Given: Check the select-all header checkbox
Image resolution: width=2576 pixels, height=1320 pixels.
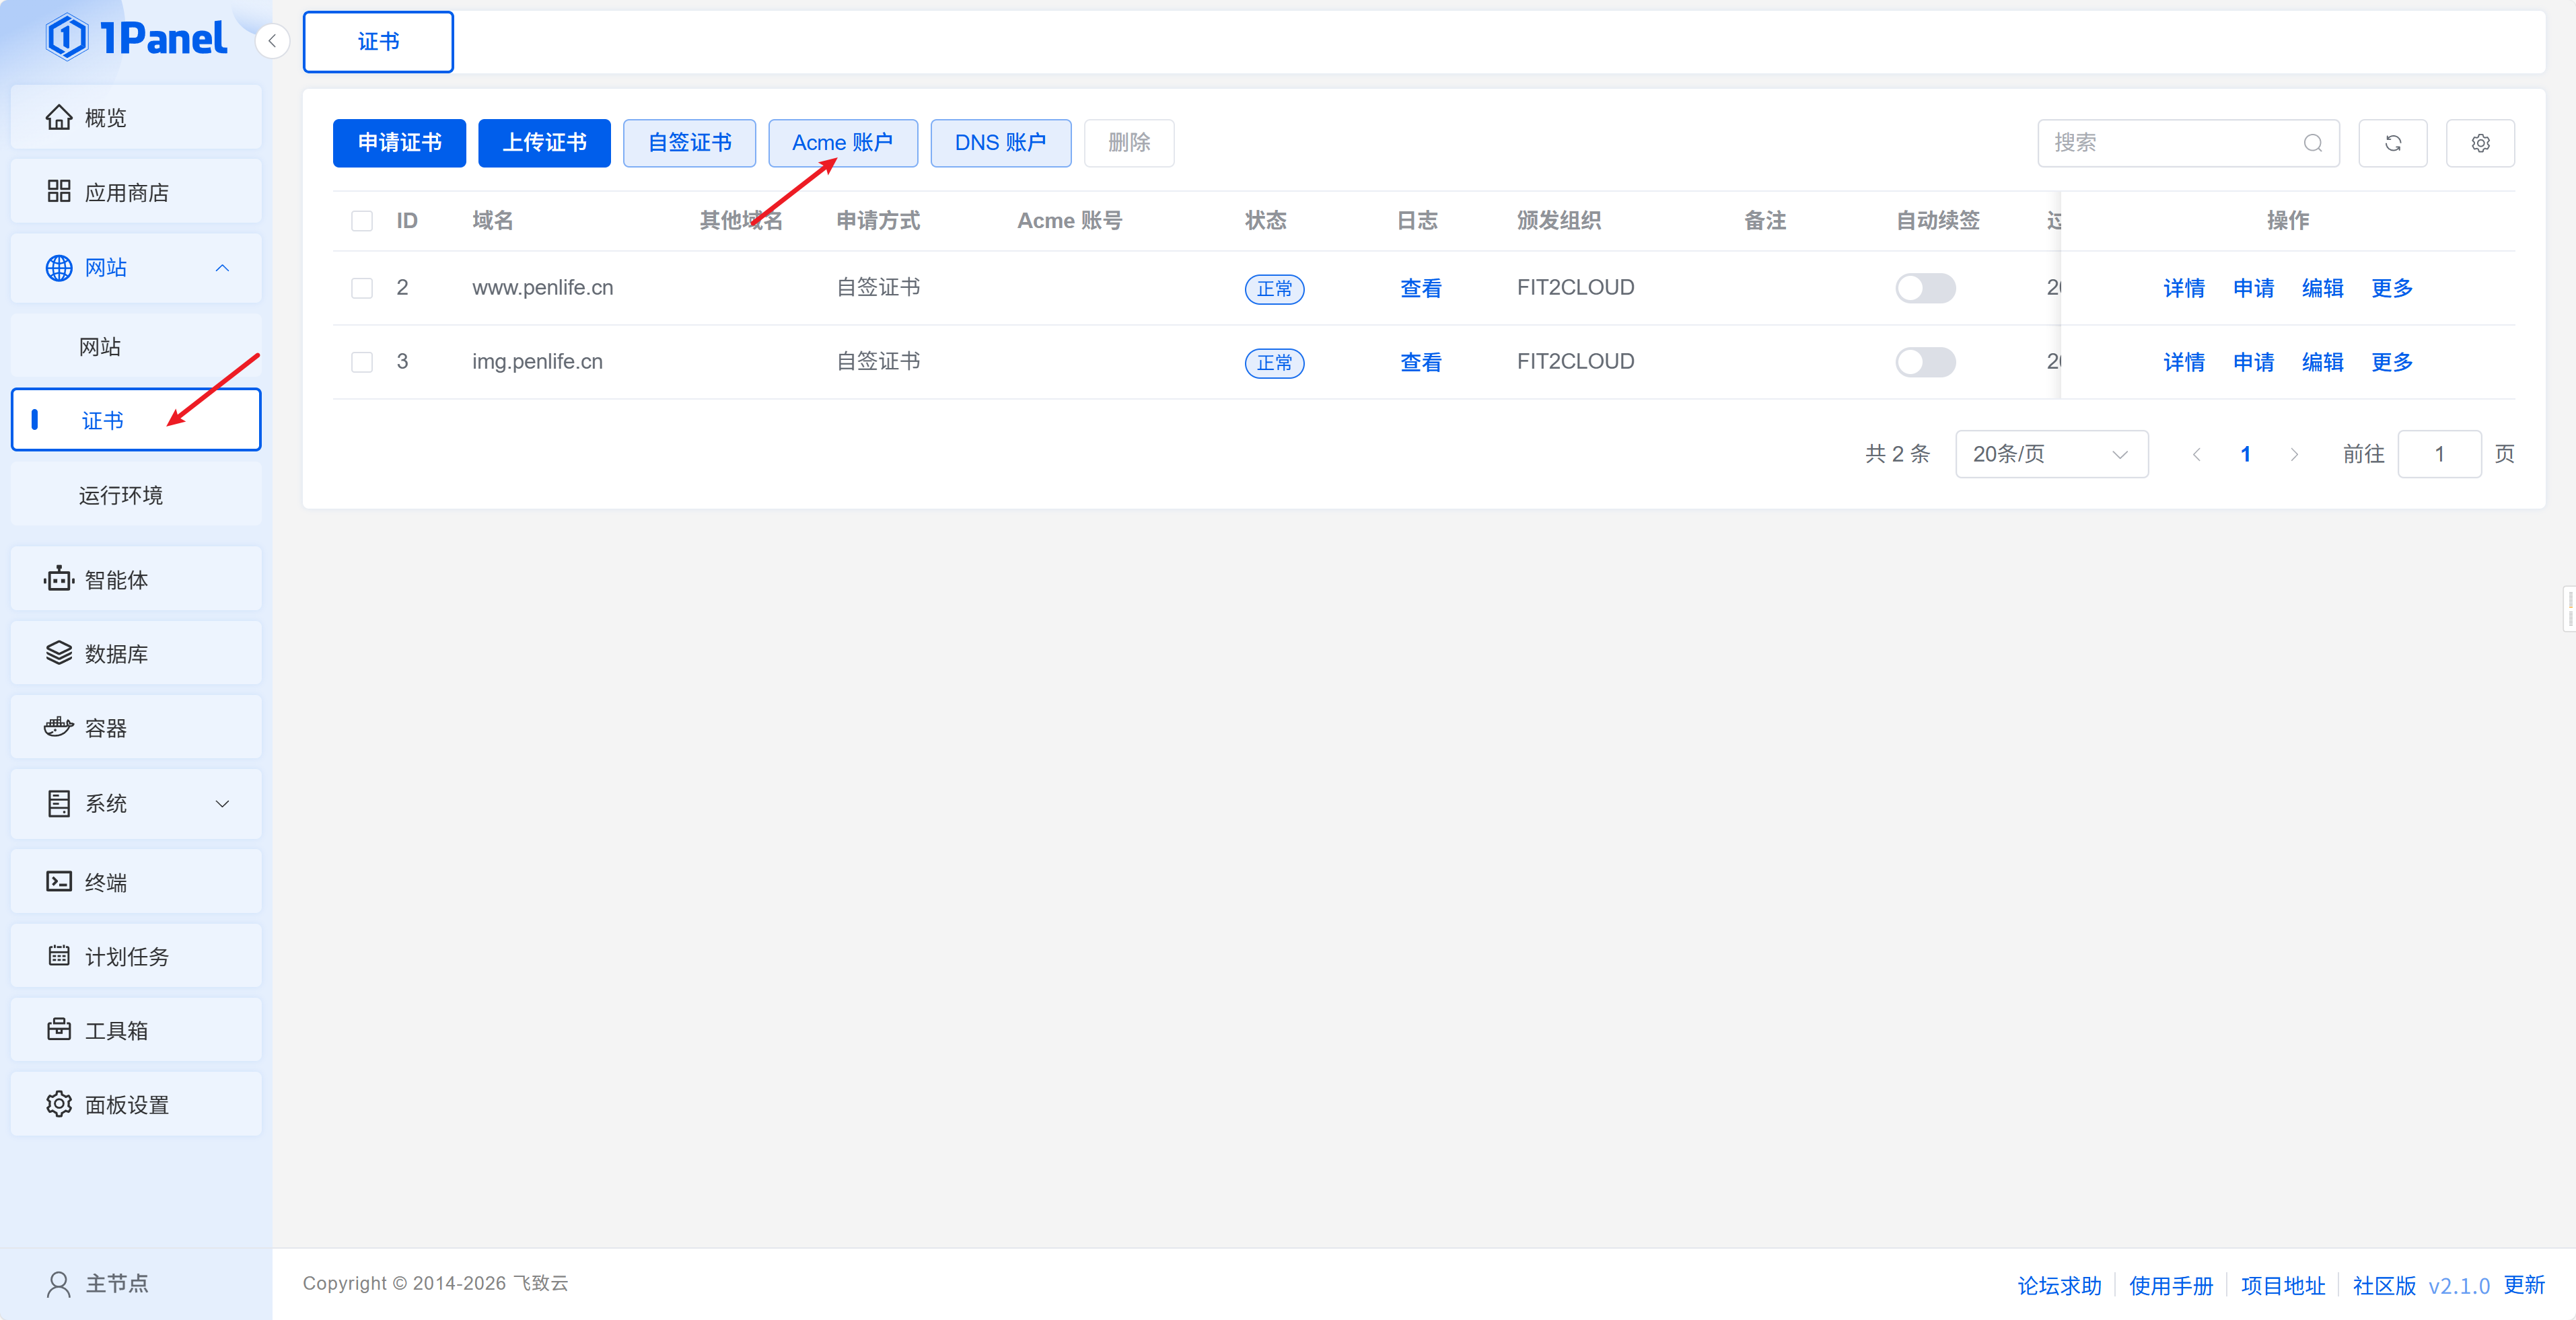Looking at the screenshot, I should tap(362, 221).
